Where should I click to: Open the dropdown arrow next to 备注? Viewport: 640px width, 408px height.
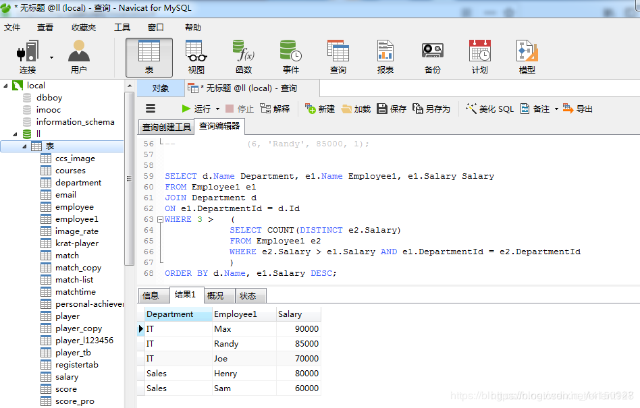point(556,109)
